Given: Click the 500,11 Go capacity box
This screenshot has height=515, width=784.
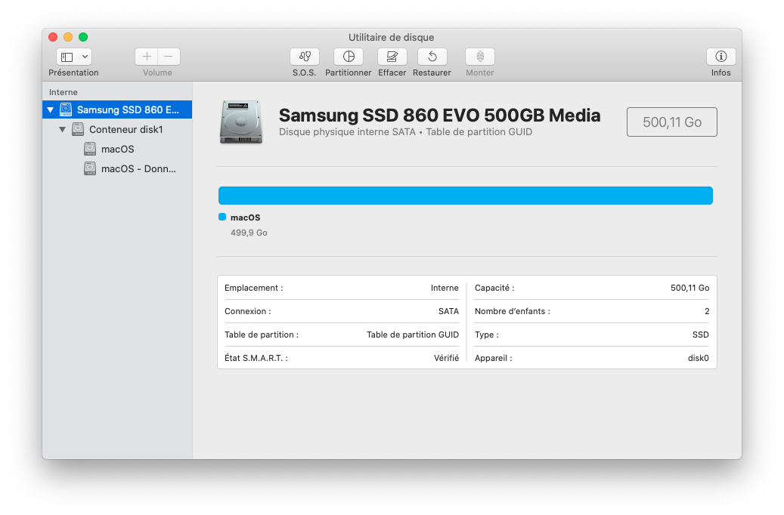Looking at the screenshot, I should pyautogui.click(x=671, y=122).
